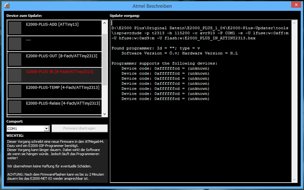
Task: Open the Comport dropdown arrow
Action: coord(47,129)
